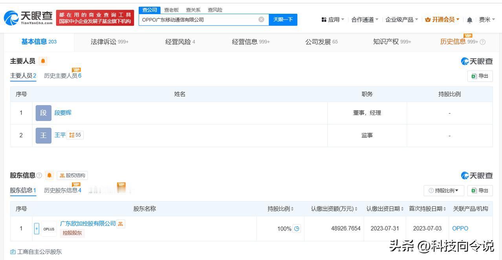This screenshot has width=502, height=260.
Task: Select the 查老板 search tab
Action: 171,10
